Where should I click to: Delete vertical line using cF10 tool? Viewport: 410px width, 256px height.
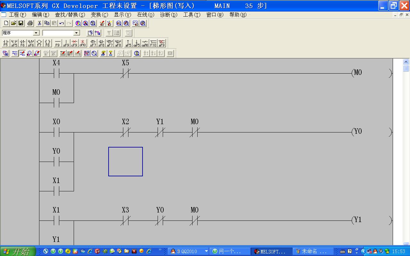(83, 43)
